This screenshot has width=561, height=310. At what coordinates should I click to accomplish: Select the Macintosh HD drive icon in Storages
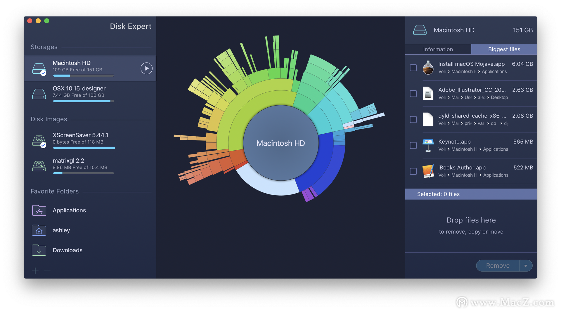[x=39, y=69]
